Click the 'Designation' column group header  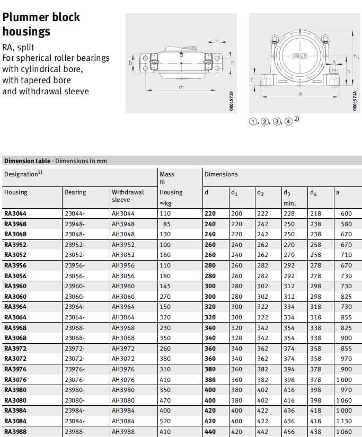(21, 174)
